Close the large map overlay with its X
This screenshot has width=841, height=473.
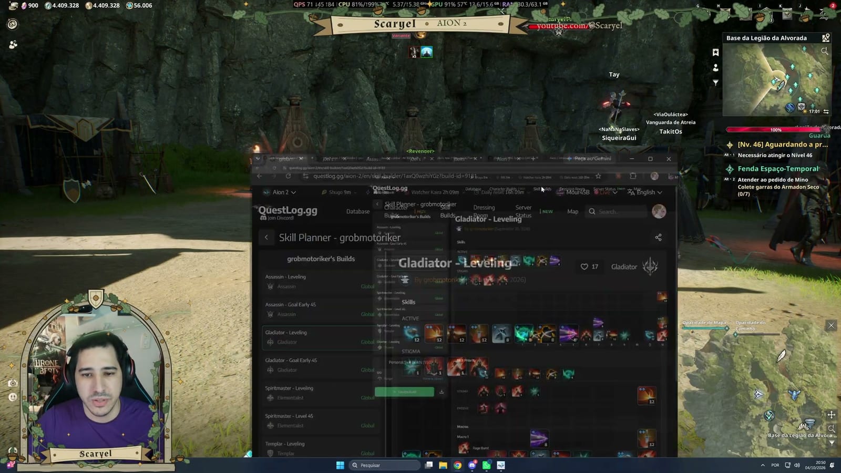[831, 325]
